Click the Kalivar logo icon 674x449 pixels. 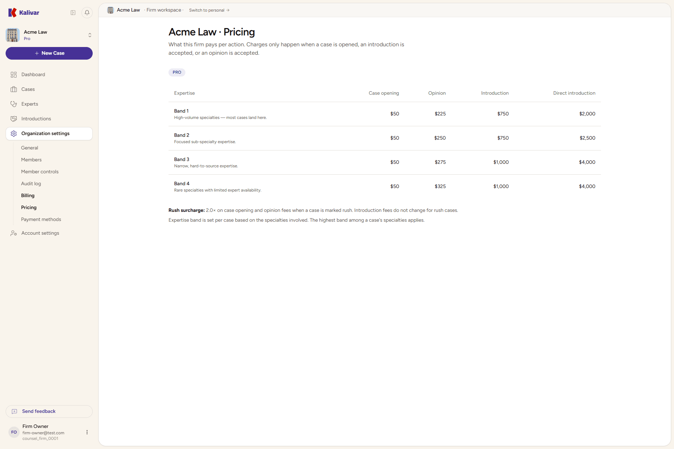[x=12, y=13]
